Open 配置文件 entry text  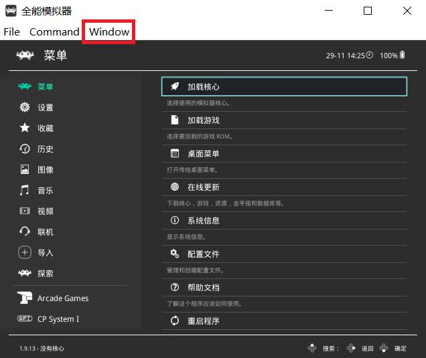[204, 254]
